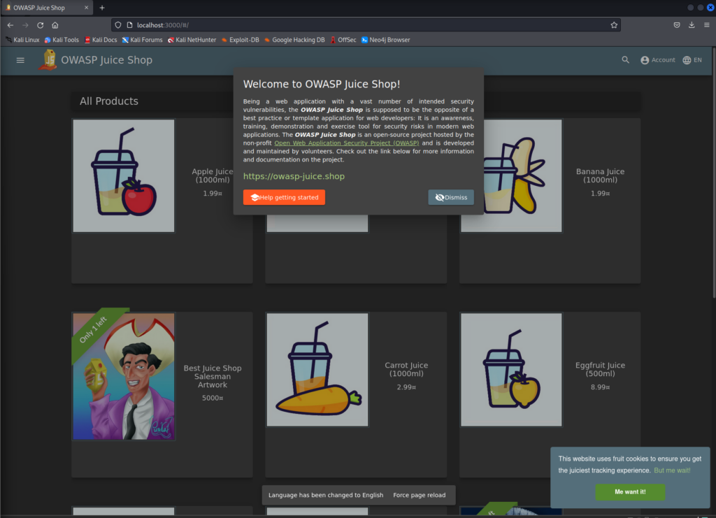The height and width of the screenshot is (518, 716).
Task: Click the Banana Juice (1000ml) title
Action: pos(600,175)
